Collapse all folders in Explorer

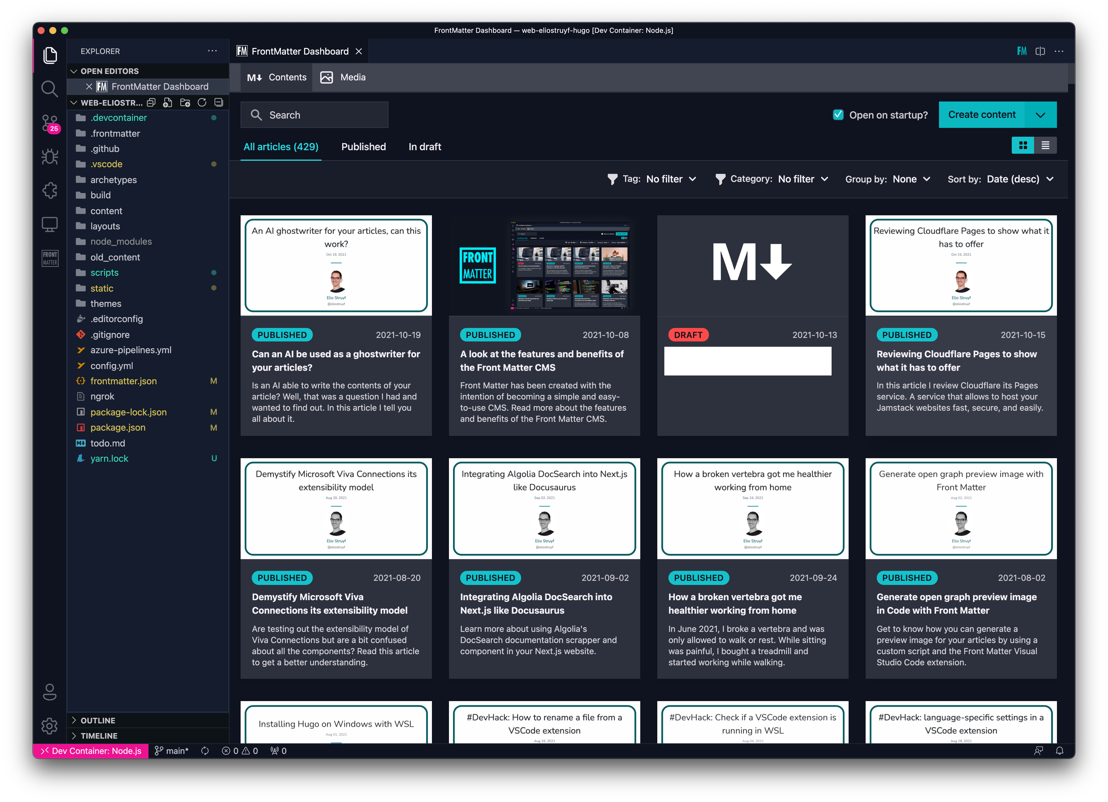(x=218, y=103)
